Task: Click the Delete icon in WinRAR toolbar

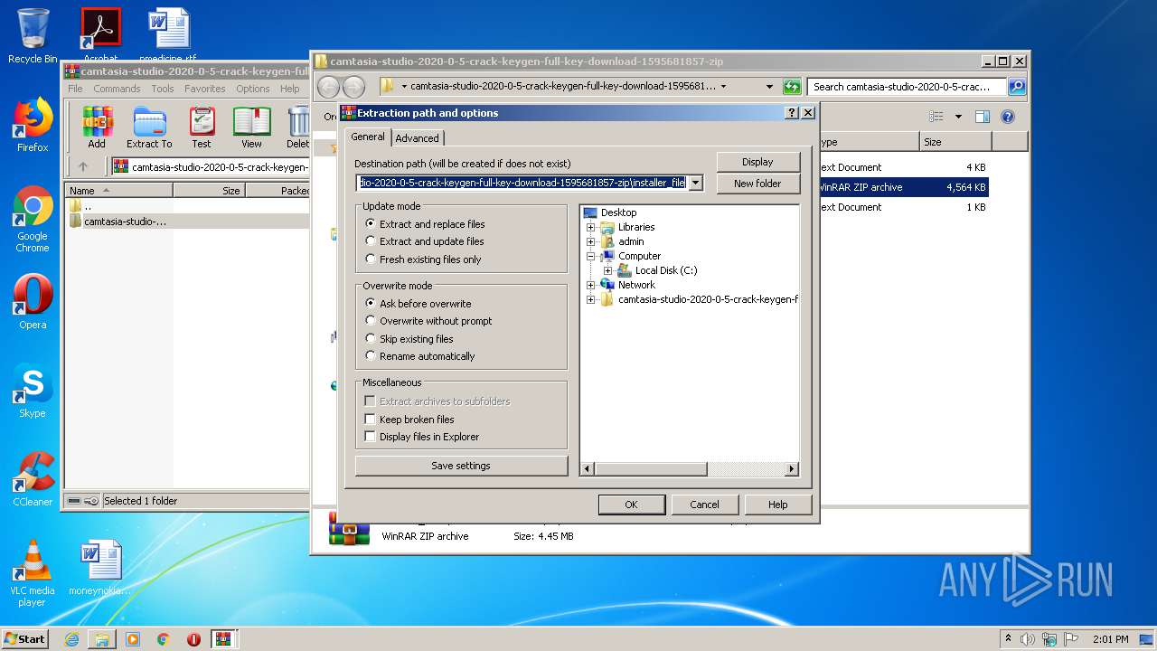Action: (x=298, y=127)
